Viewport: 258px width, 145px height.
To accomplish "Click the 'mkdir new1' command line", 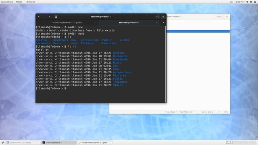I will tap(60, 33).
